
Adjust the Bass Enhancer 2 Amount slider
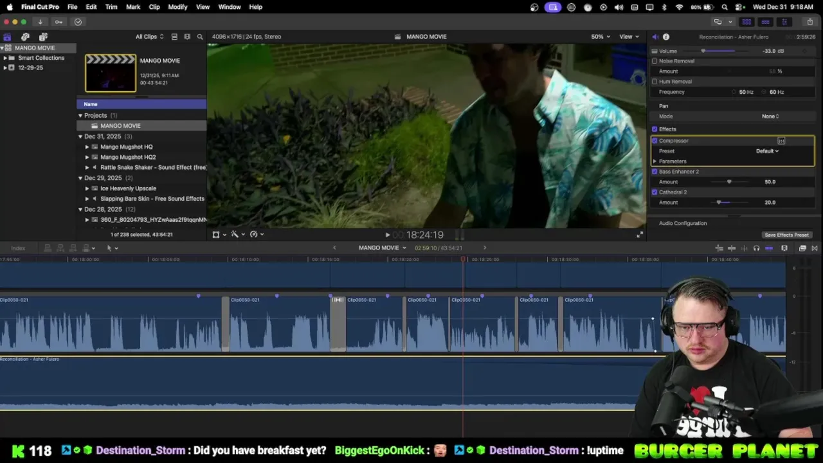(728, 182)
